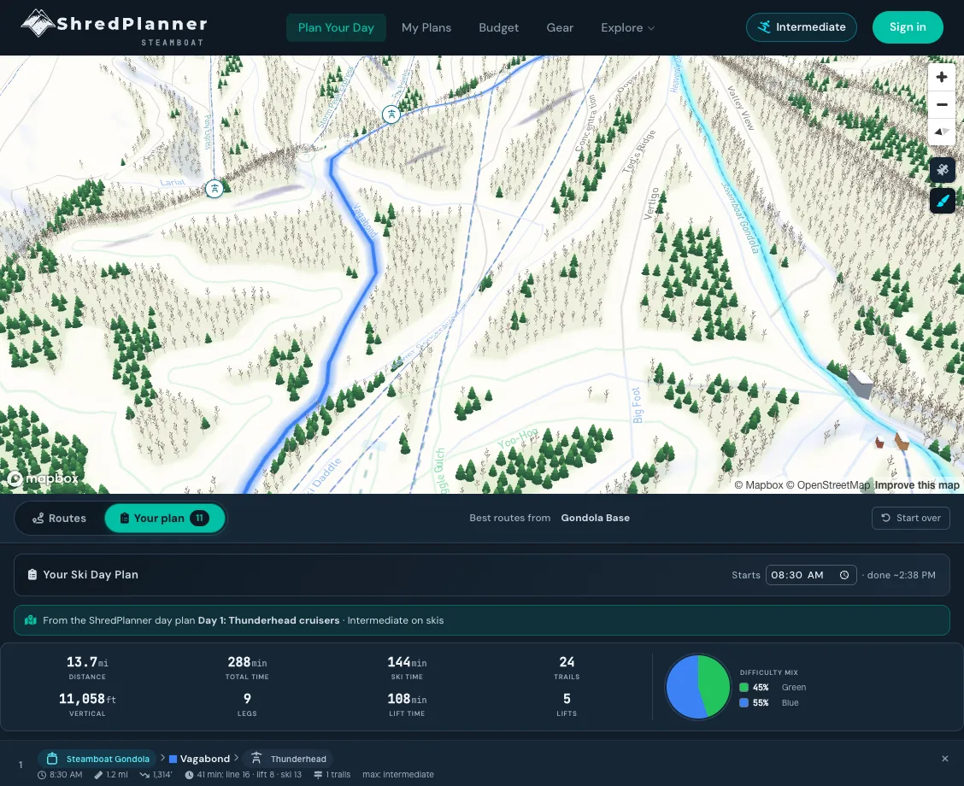Click the Steamboat Gondola lift chip

[97, 759]
